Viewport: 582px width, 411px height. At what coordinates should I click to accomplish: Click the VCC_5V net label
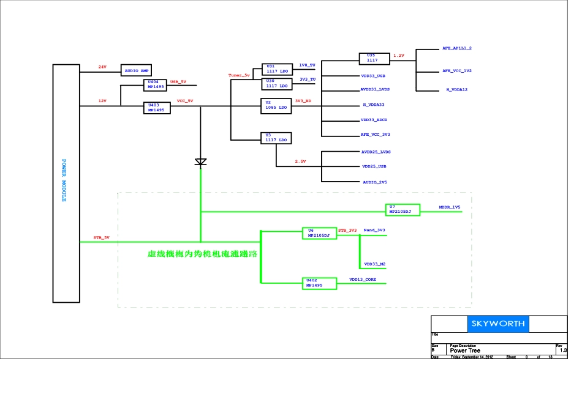point(185,101)
